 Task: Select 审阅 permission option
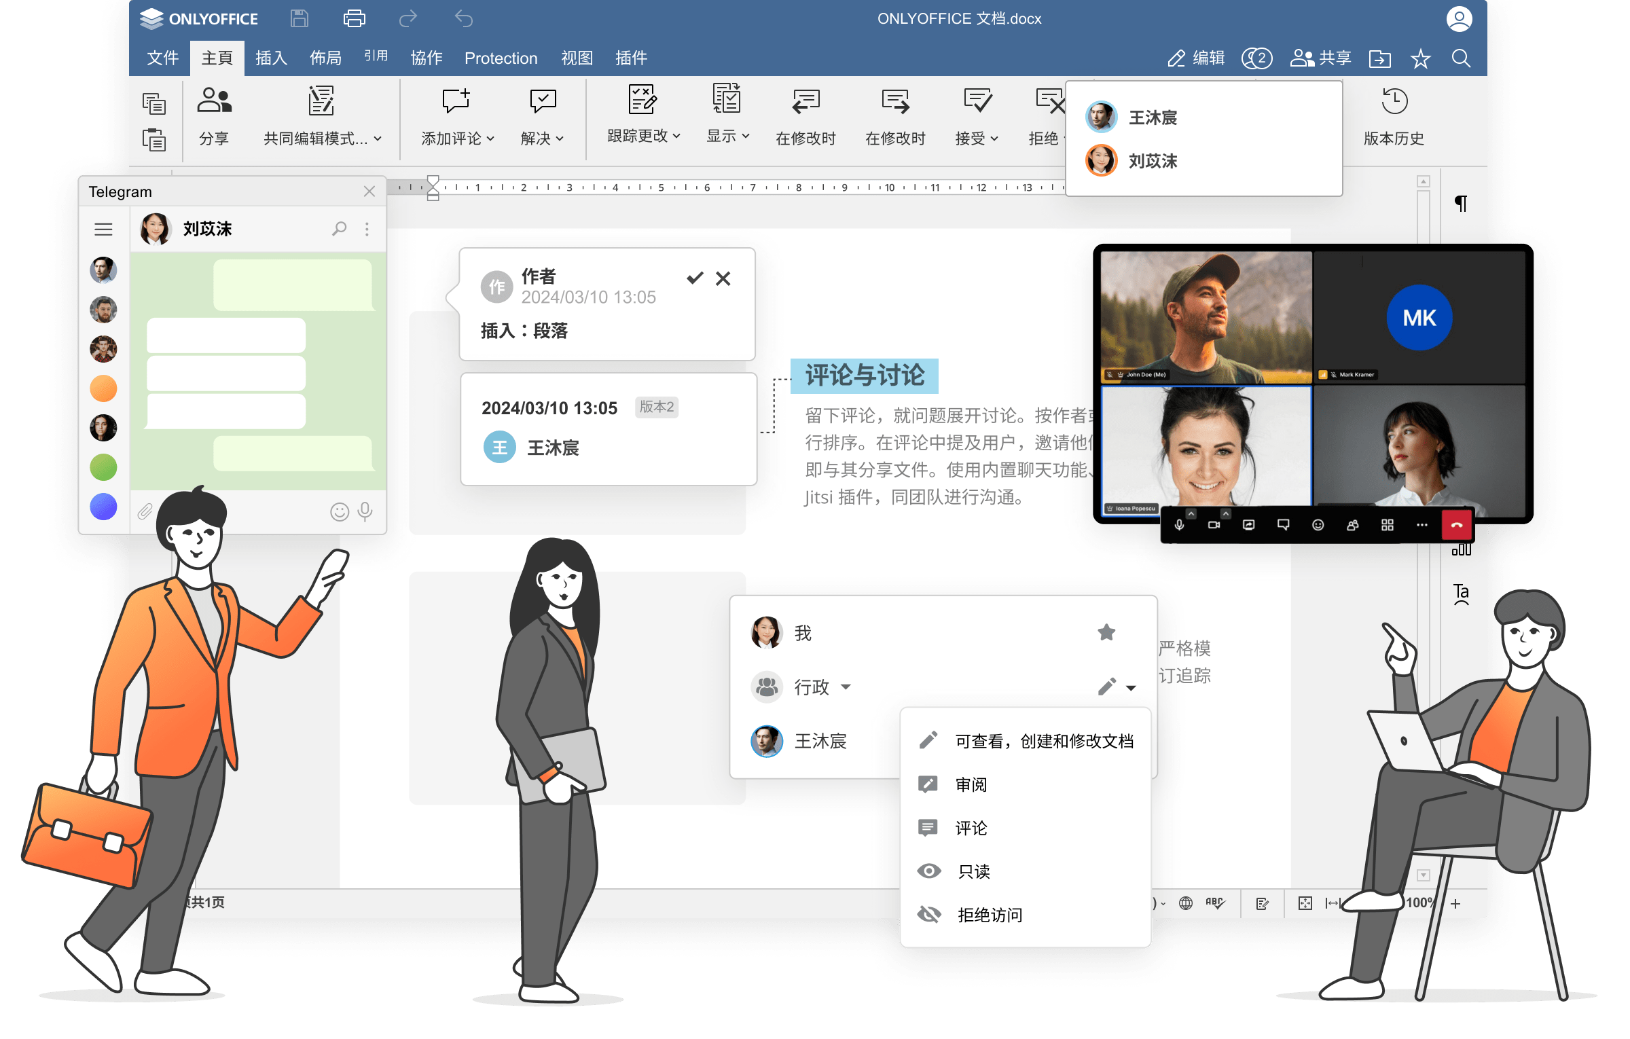pos(1026,784)
